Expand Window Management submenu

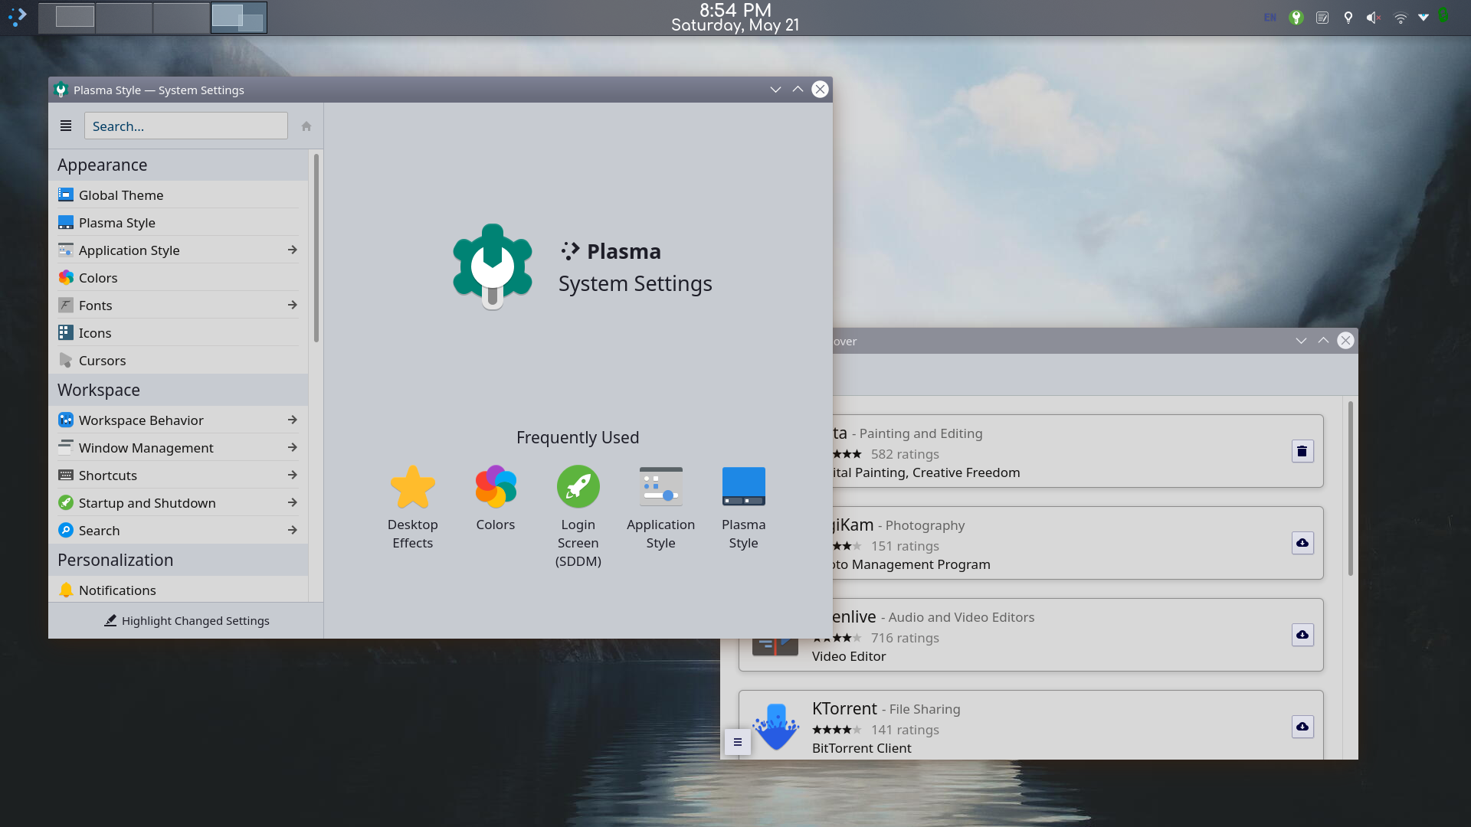click(293, 448)
